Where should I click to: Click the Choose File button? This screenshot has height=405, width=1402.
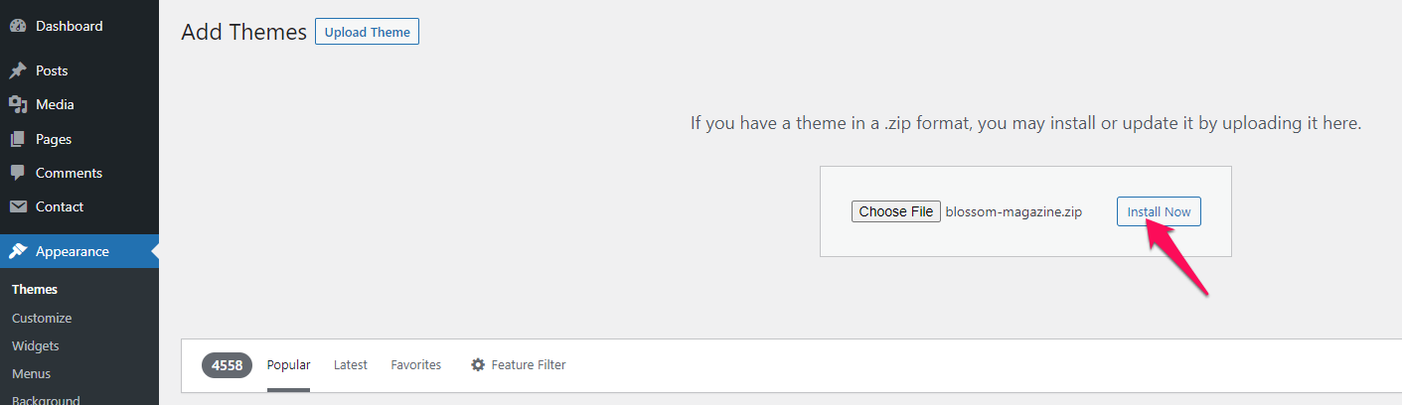coord(896,211)
